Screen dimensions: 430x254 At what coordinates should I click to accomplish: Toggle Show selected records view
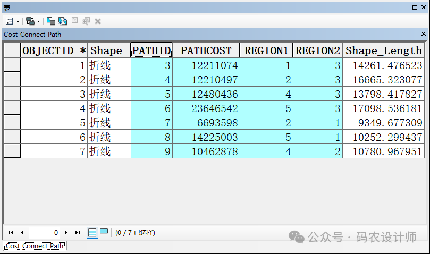click(x=104, y=232)
